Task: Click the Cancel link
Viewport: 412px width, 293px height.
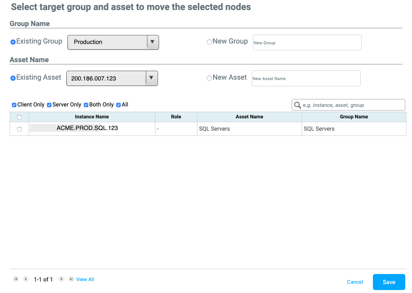Action: tap(355, 282)
